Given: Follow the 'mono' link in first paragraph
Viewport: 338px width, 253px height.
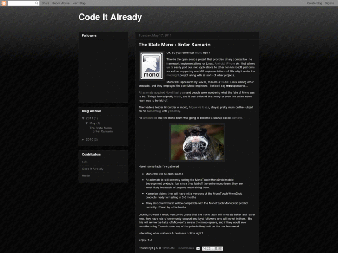Looking at the screenshot, I should (199, 53).
